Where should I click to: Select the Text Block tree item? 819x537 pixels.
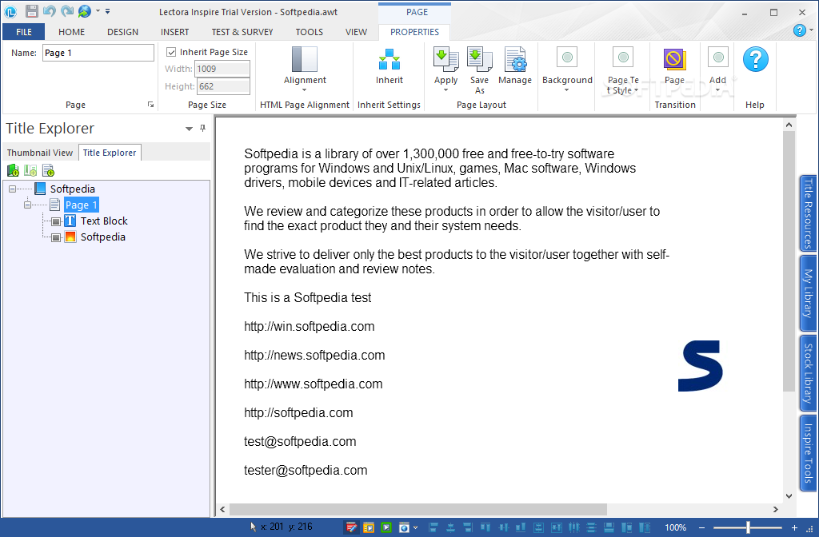click(104, 221)
